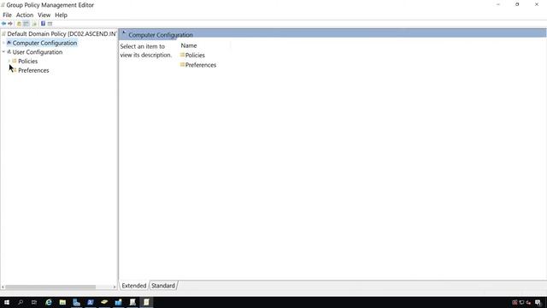Open the Action Center notification icon
Image resolution: width=547 pixels, height=308 pixels.
(x=538, y=302)
